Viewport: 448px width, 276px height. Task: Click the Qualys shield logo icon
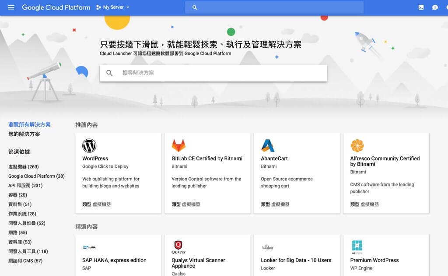tap(178, 247)
